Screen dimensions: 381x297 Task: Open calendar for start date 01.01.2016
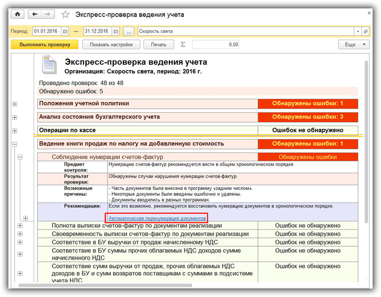click(x=65, y=31)
